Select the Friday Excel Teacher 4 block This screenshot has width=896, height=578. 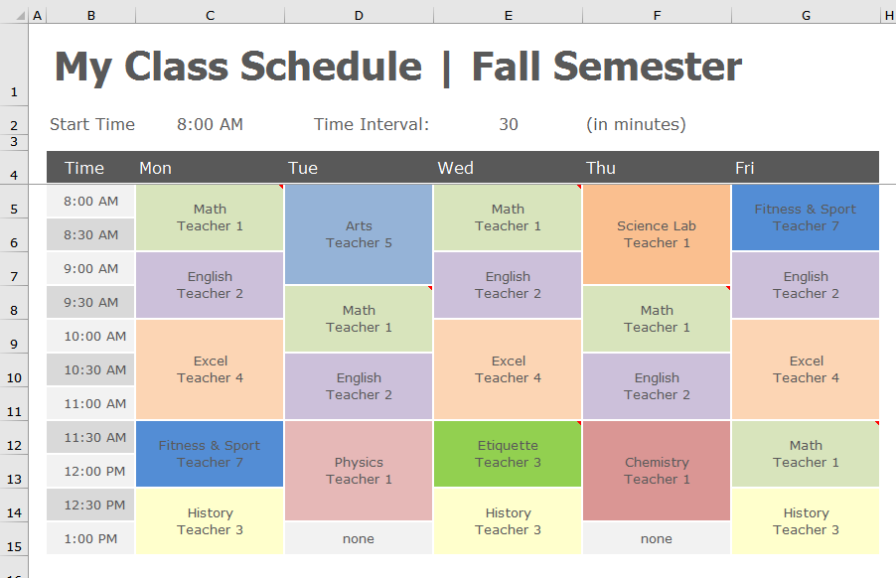click(x=806, y=369)
